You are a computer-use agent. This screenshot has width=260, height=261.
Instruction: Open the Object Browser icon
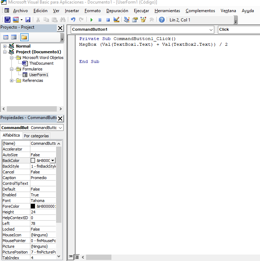coord(143,20)
